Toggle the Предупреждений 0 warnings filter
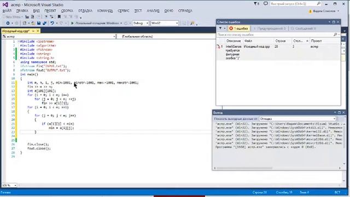Screen dimensions: 350x197 pyautogui.click(x=270, y=28)
